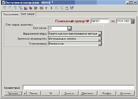Select the Счет затрат tab
Viewport: 138px width, 99px height.
coord(28,14)
